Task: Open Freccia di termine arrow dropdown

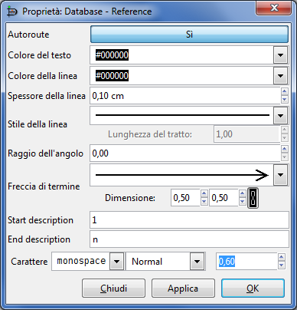Action: 280,175
